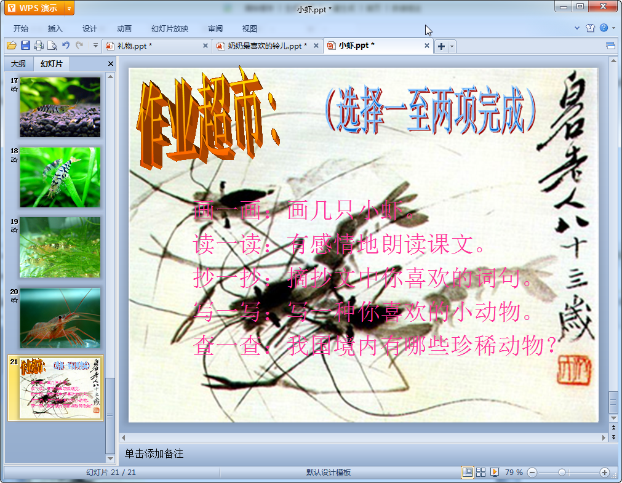This screenshot has height=483, width=622.
Task: Click the WPS 演示 application button
Action: pyautogui.click(x=35, y=8)
